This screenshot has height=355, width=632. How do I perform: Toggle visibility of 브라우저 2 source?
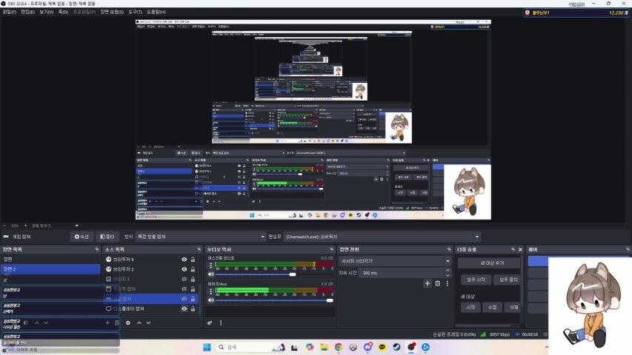(184, 269)
